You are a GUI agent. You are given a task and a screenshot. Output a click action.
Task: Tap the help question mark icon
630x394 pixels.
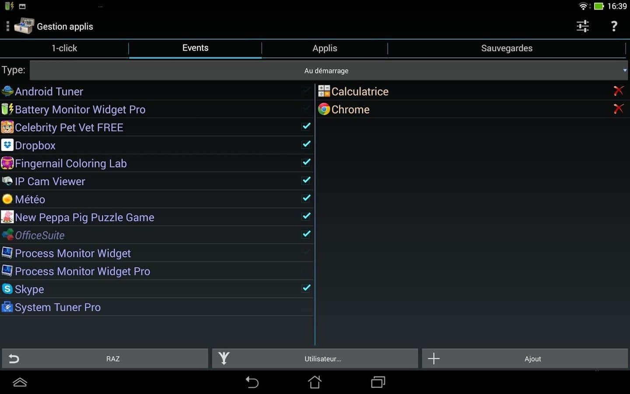[614, 26]
